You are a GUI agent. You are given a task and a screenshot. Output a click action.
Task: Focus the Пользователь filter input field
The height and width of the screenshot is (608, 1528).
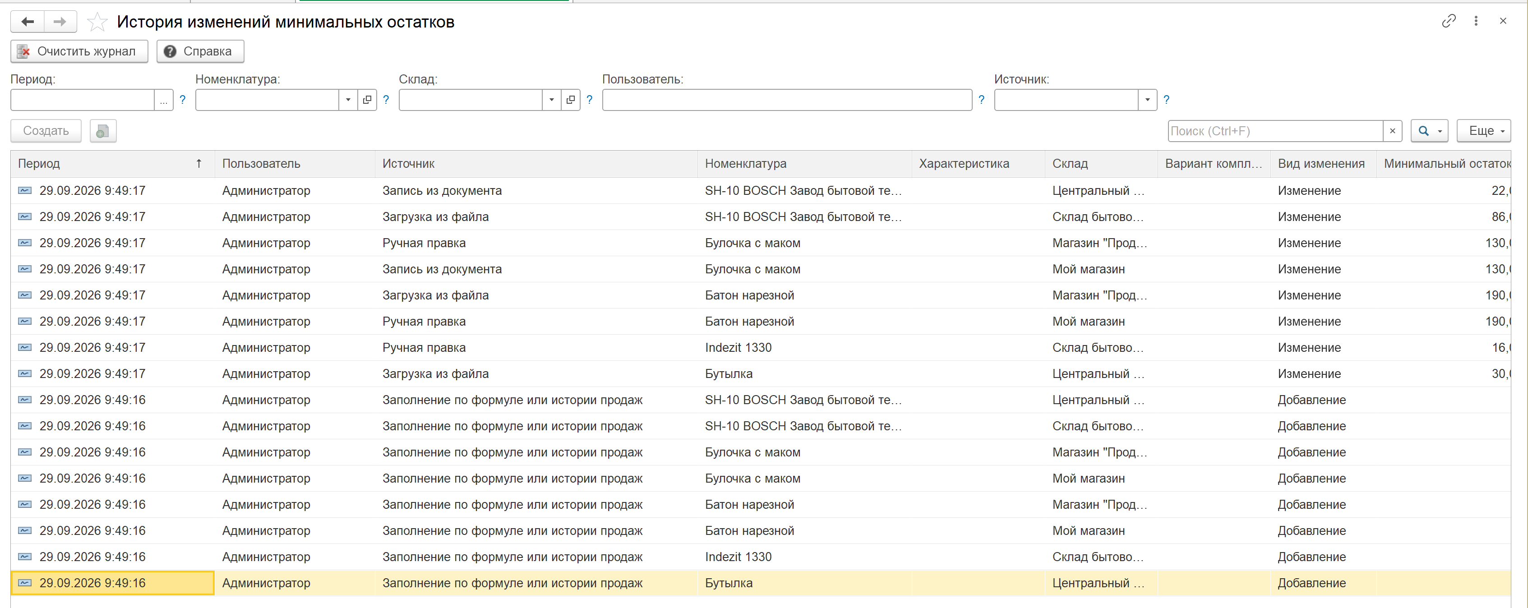pos(786,100)
